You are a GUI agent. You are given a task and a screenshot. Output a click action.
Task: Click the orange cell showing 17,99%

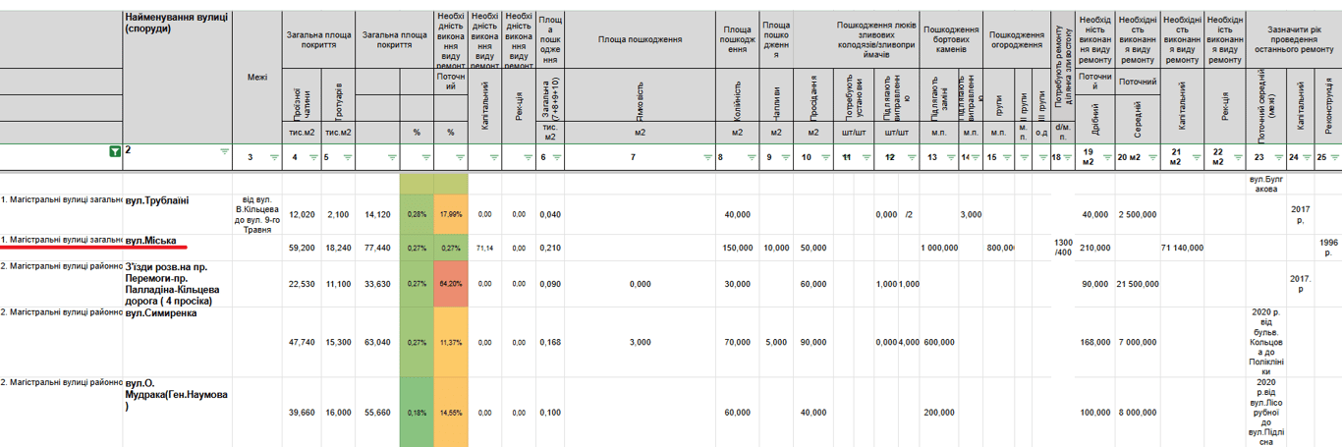451,214
